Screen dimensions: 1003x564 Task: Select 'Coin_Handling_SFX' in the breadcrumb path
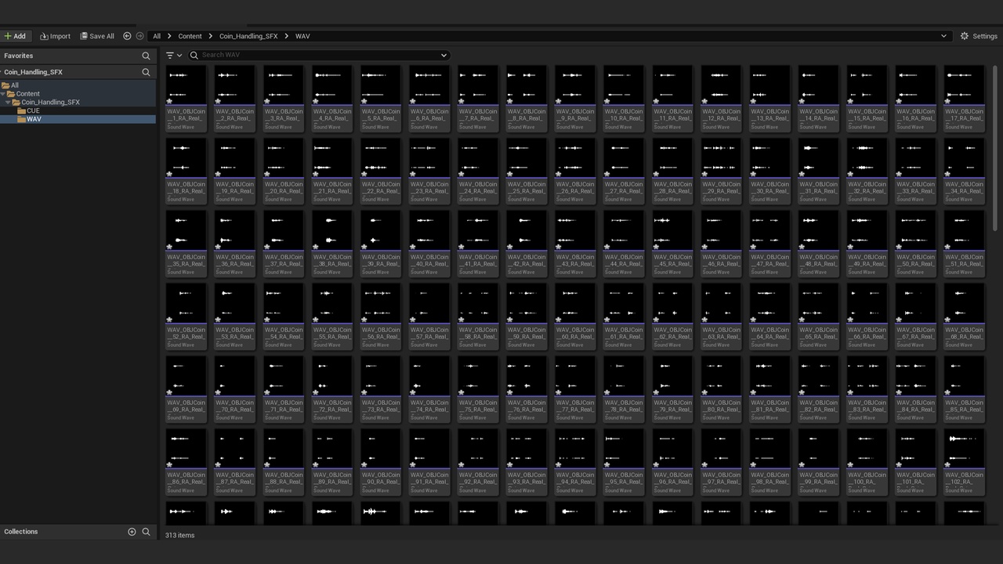248,36
